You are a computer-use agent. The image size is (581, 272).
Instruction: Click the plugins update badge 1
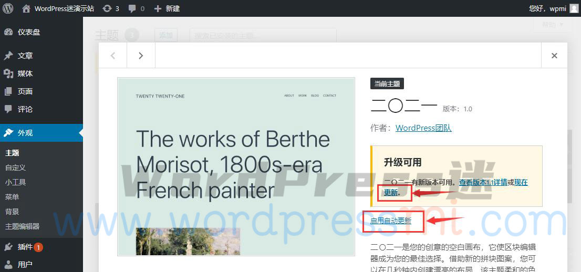tap(38, 247)
